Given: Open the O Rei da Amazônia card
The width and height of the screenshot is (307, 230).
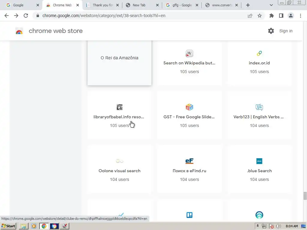Looking at the screenshot, I should point(119,63).
